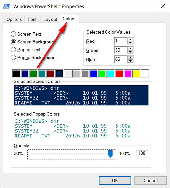This screenshot has height=188, width=170.
Task: Pick the silver gray color swatch
Action: tap(76, 74)
